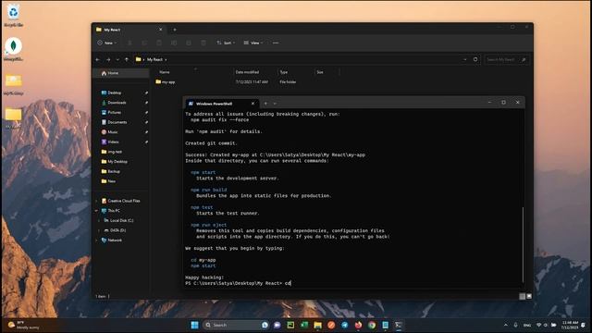Add a new tab in File Explorer
Image resolution: width=592 pixels, height=333 pixels.
tap(175, 30)
